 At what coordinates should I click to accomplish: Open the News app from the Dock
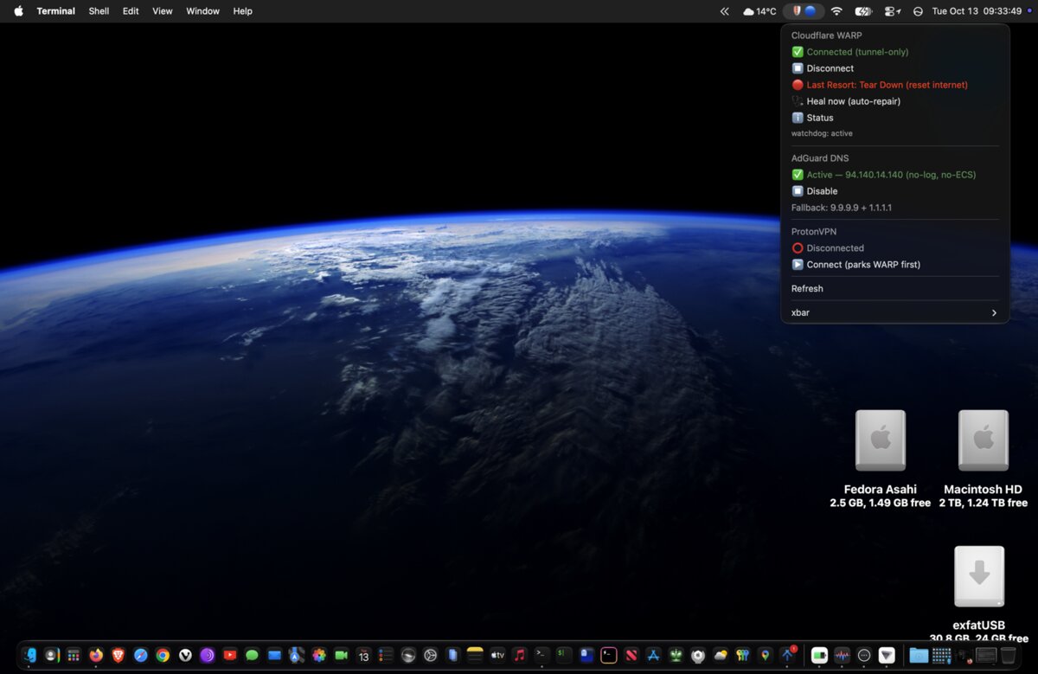tap(631, 655)
